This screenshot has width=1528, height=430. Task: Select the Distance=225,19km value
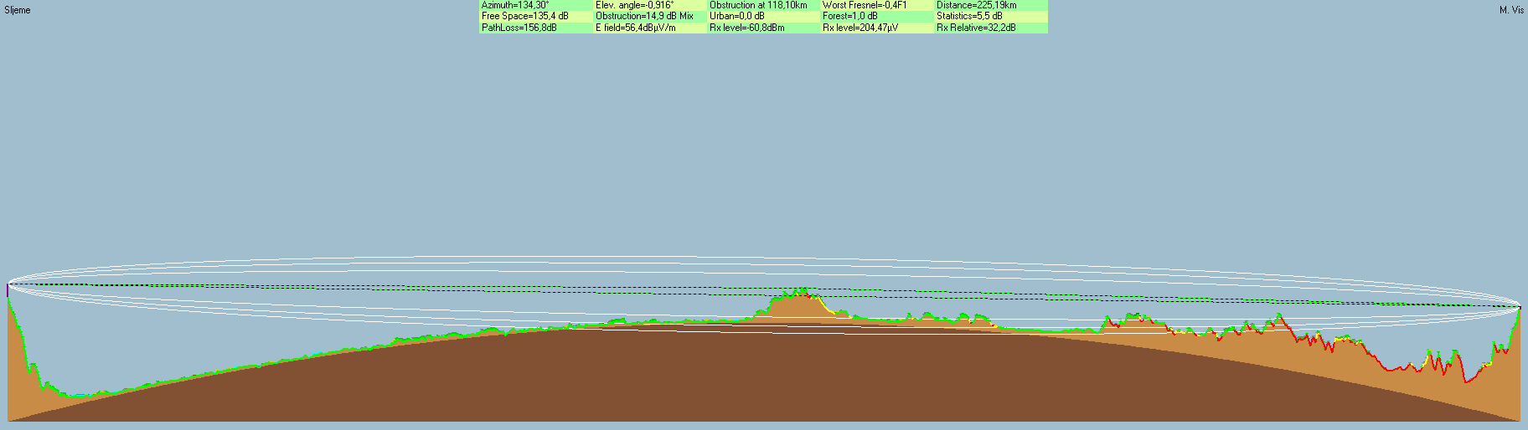click(x=976, y=5)
